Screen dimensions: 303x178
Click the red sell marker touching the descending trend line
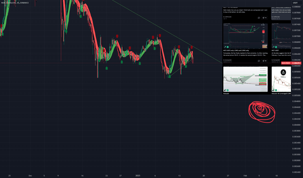click(x=191, y=47)
